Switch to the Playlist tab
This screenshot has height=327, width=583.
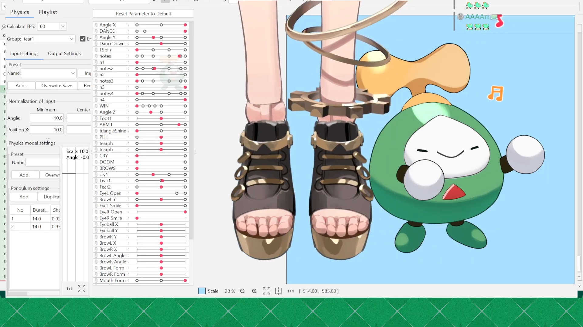click(x=48, y=12)
